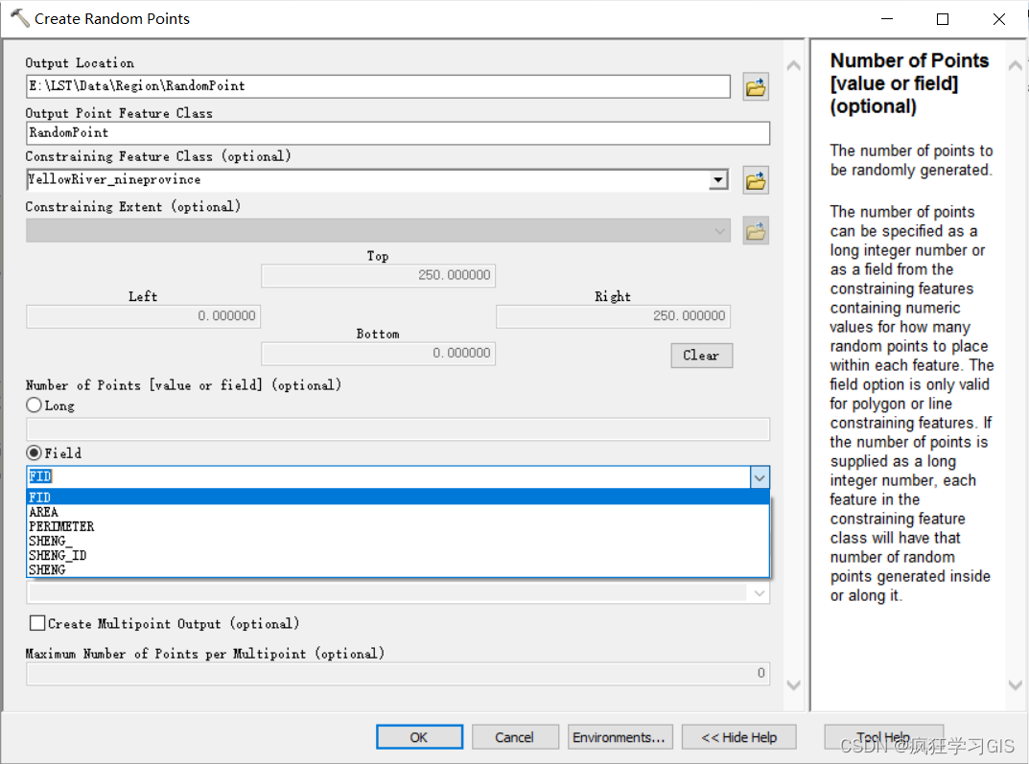Browse for Output Location folder

(x=756, y=86)
